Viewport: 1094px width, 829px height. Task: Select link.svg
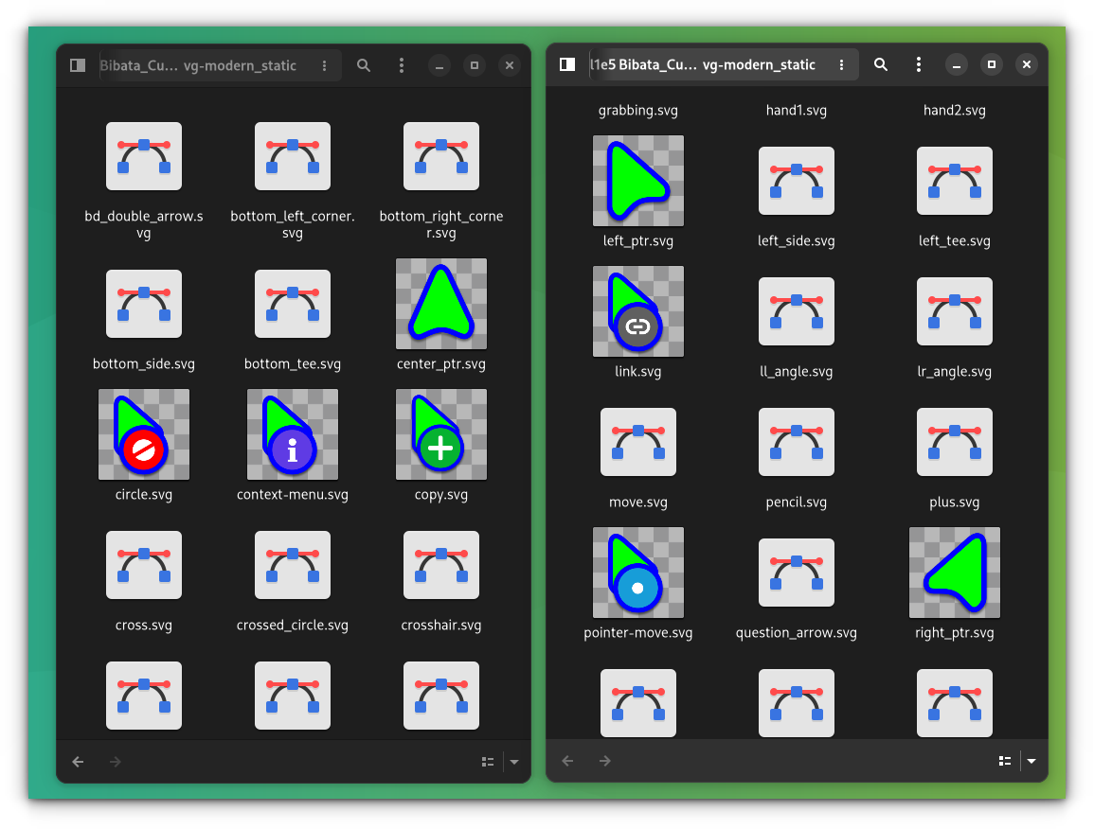(x=637, y=311)
